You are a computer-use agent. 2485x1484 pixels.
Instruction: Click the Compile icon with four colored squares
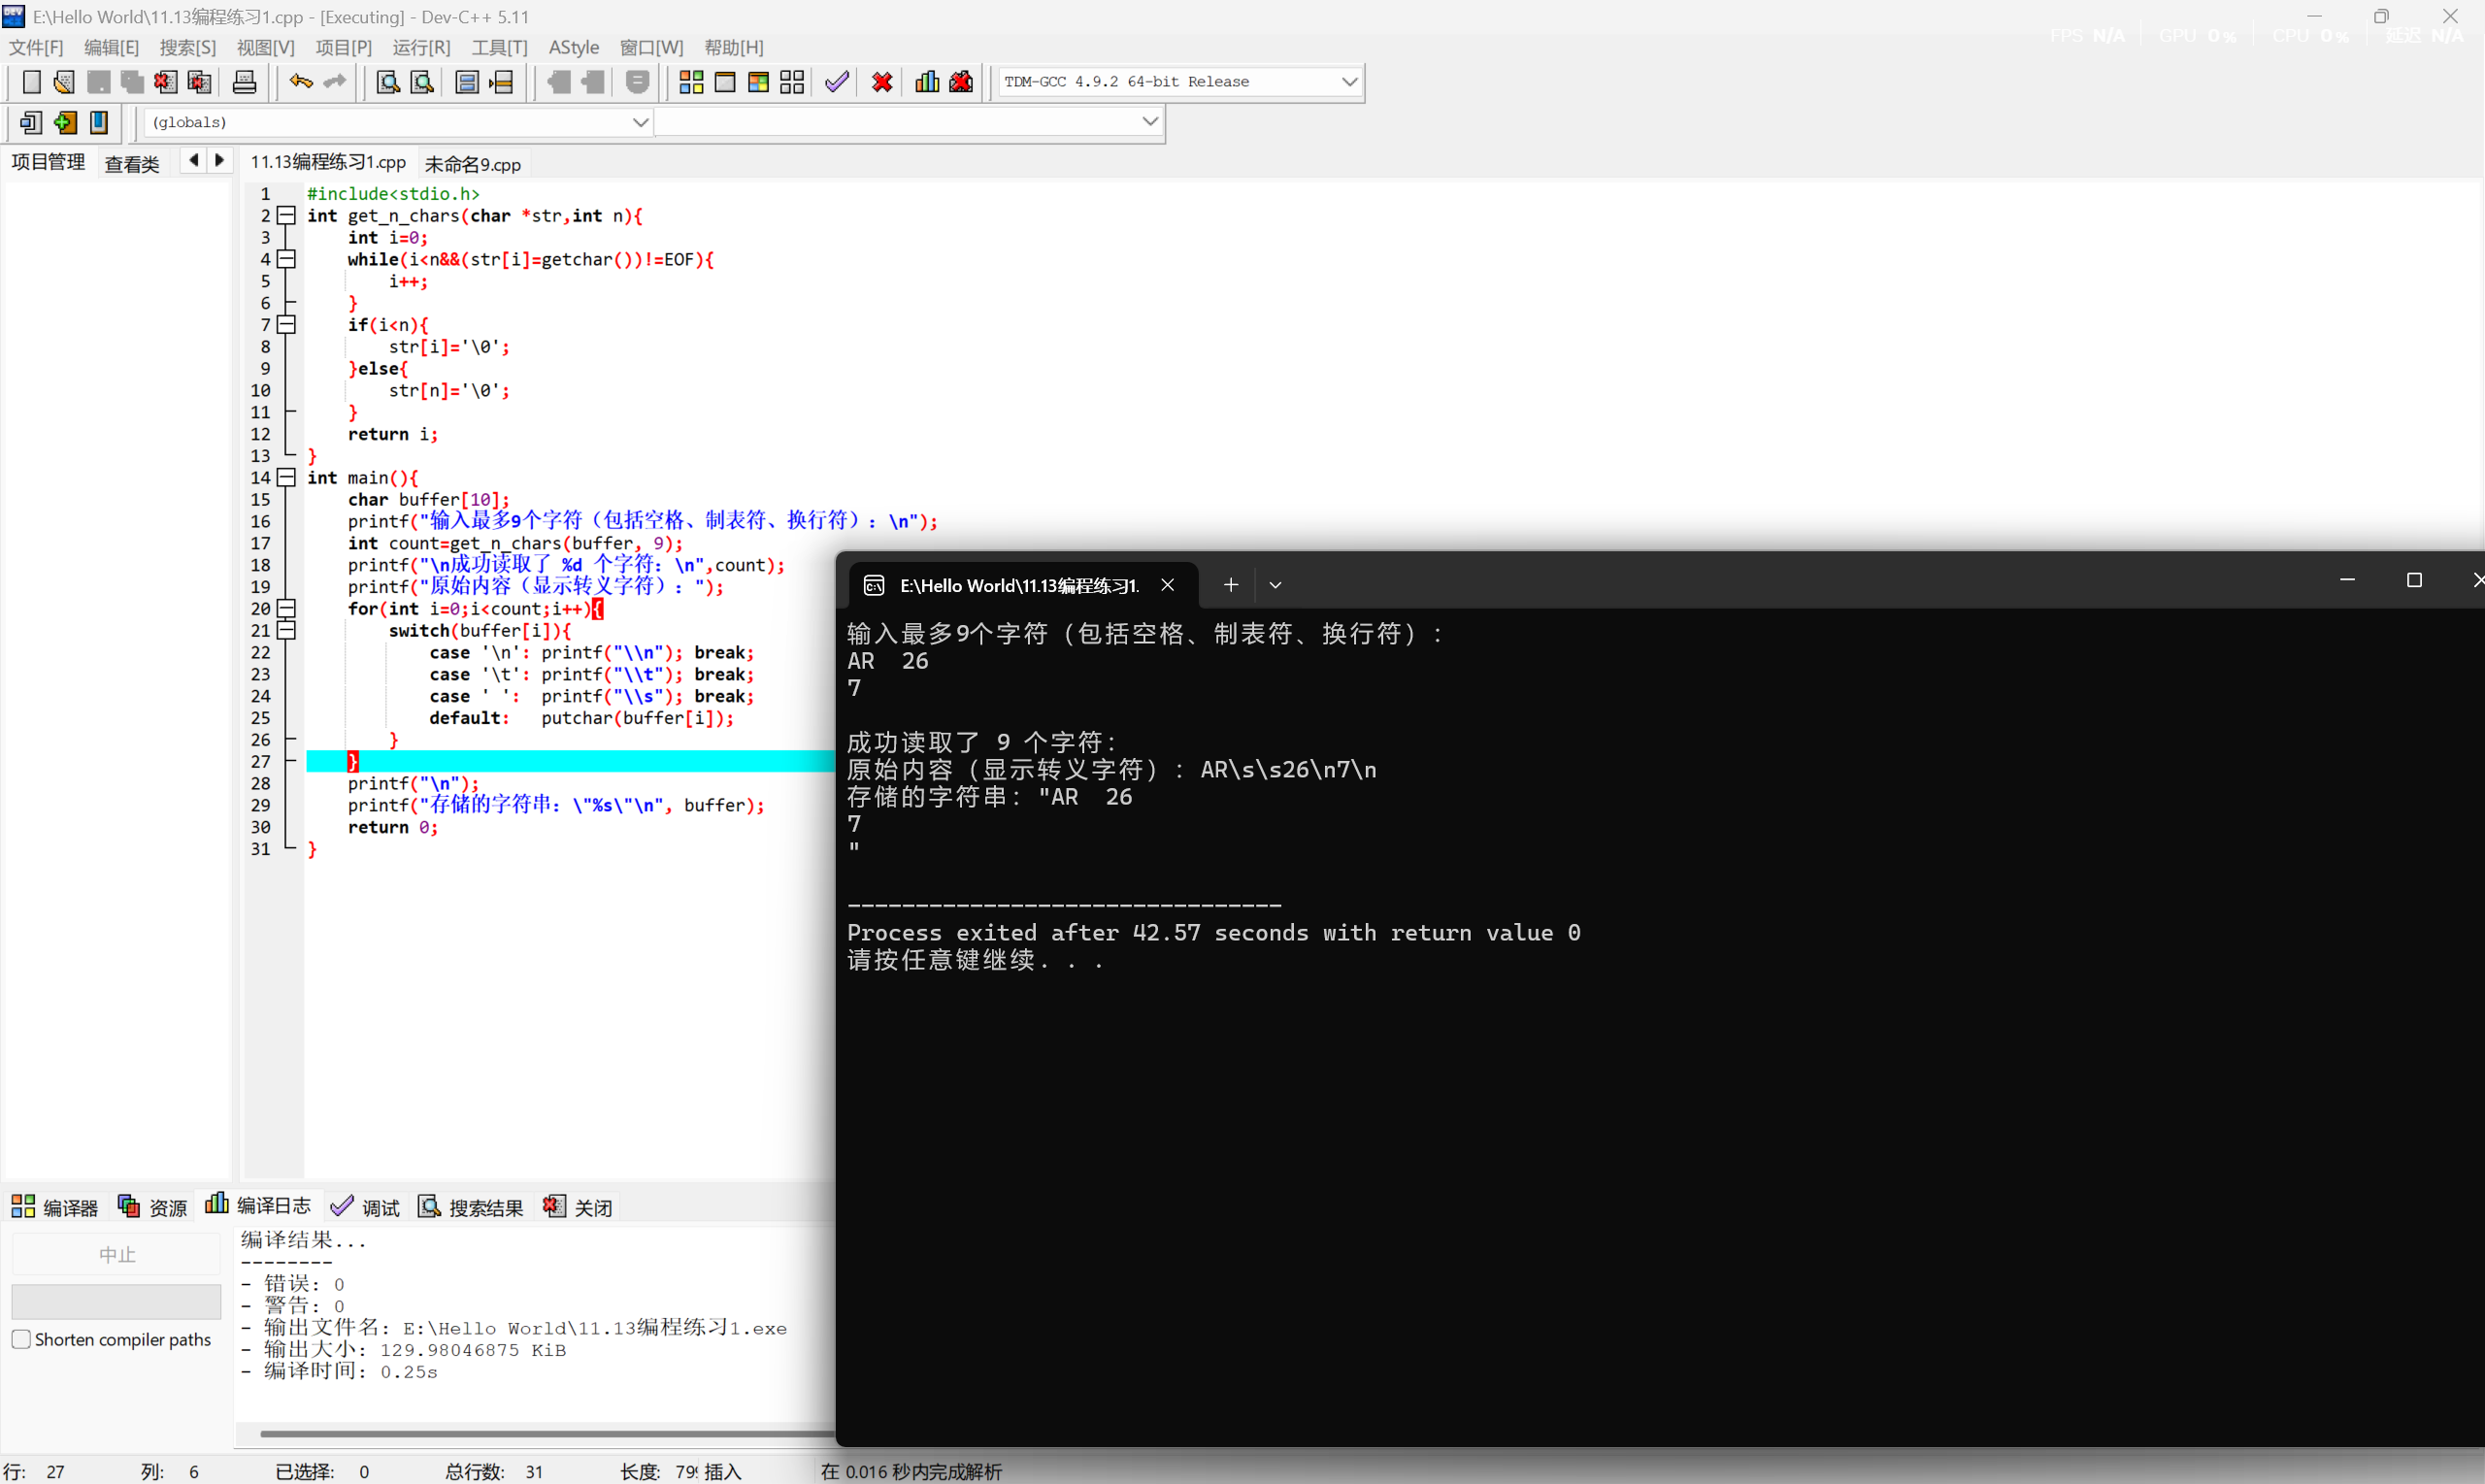(691, 82)
